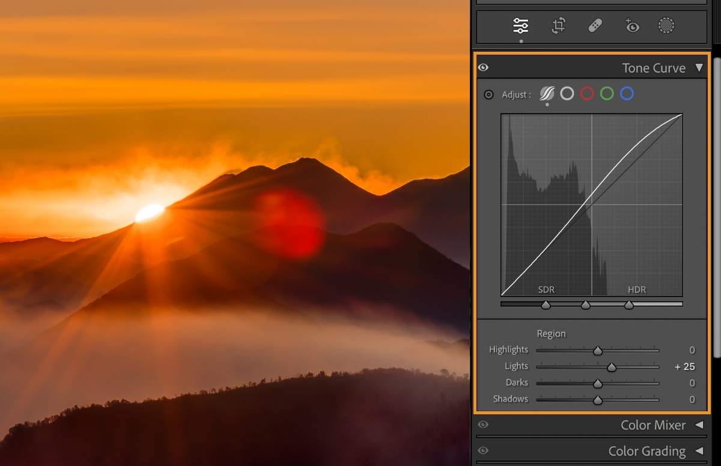Image resolution: width=721 pixels, height=466 pixels.
Task: Select the Masking tool
Action: [x=667, y=26]
